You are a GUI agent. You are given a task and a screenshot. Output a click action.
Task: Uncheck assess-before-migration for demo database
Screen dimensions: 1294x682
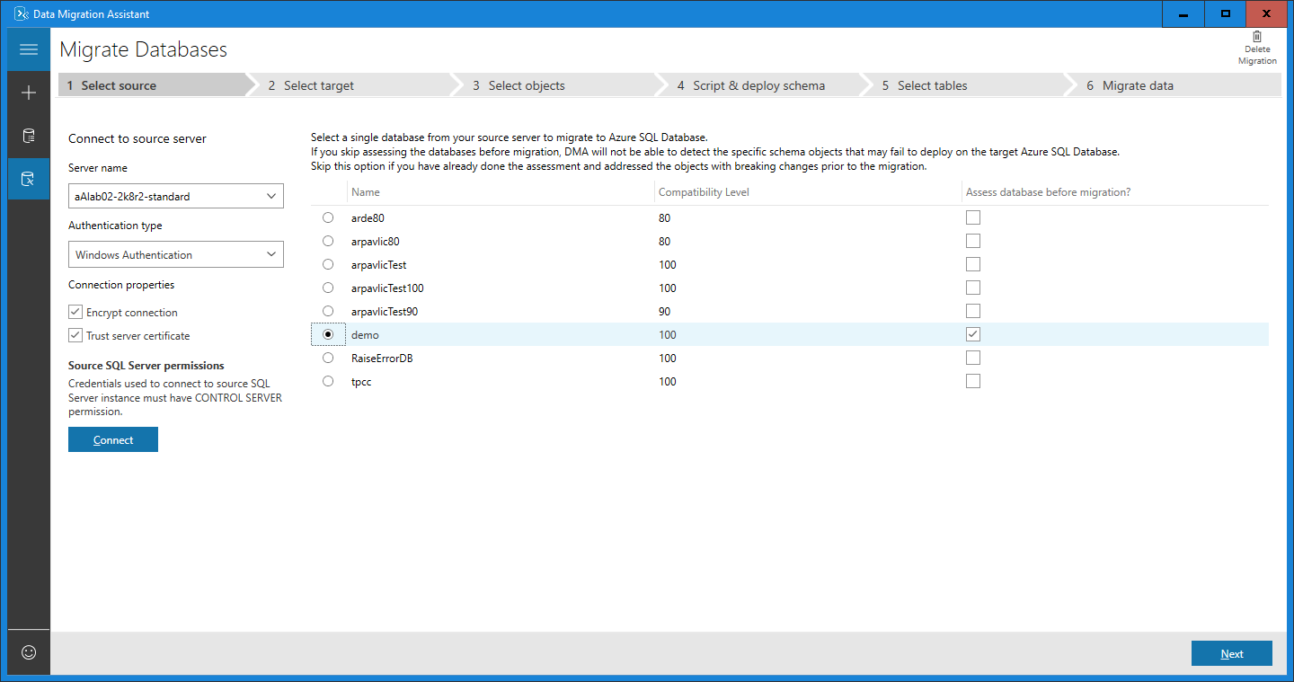tap(972, 333)
